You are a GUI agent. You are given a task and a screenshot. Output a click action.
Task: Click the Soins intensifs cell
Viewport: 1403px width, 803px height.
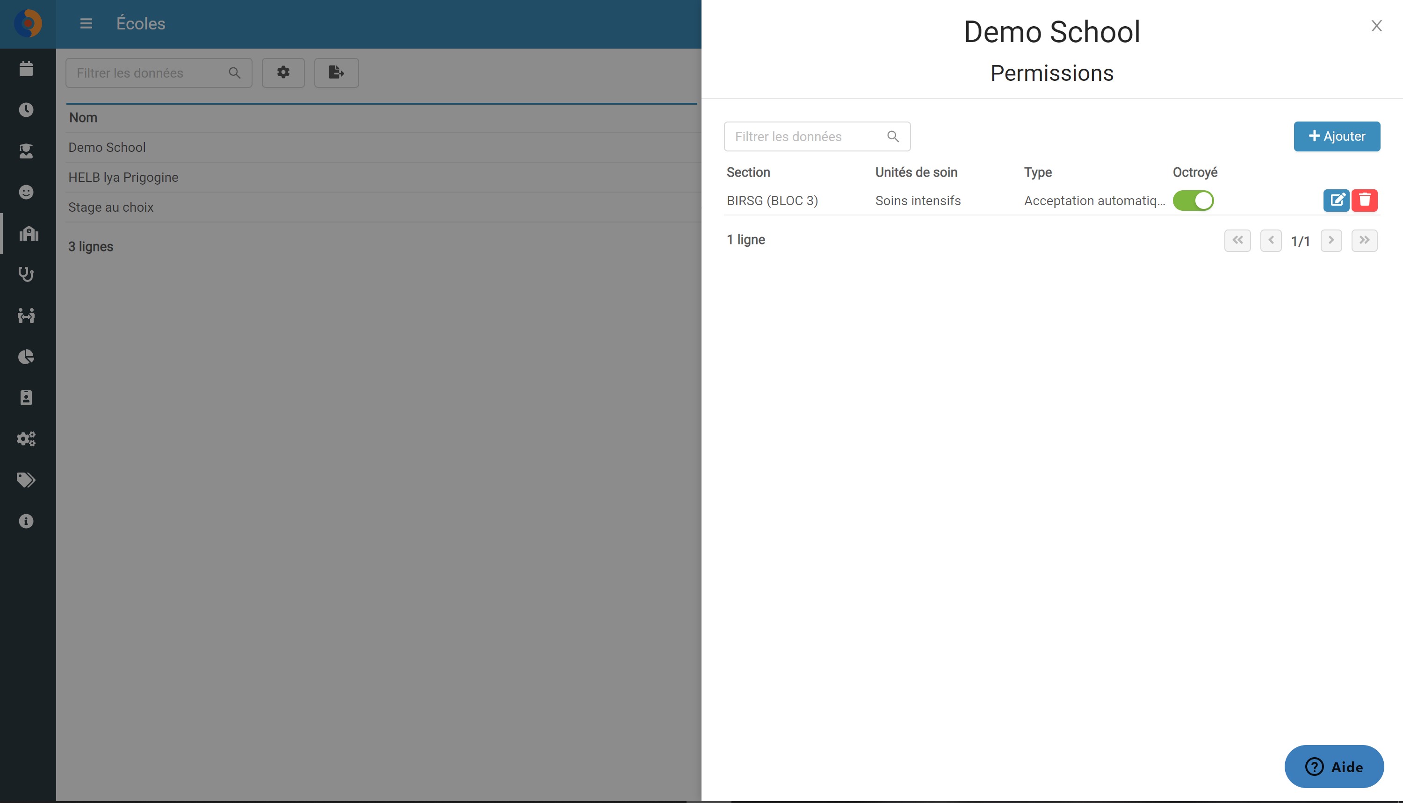point(918,201)
